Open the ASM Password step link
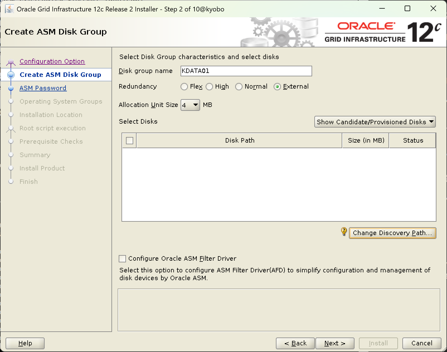 43,88
